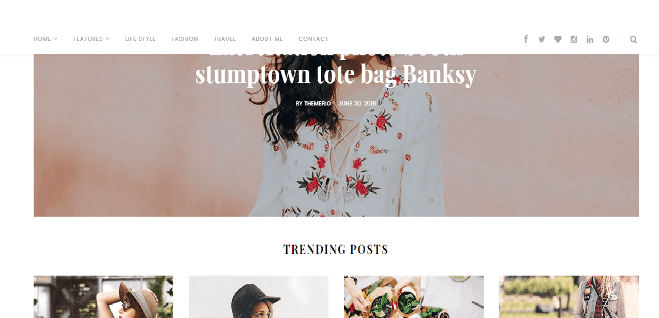Image resolution: width=659 pixels, height=318 pixels.
Task: Open the trending post with drinks photo
Action: [414, 297]
